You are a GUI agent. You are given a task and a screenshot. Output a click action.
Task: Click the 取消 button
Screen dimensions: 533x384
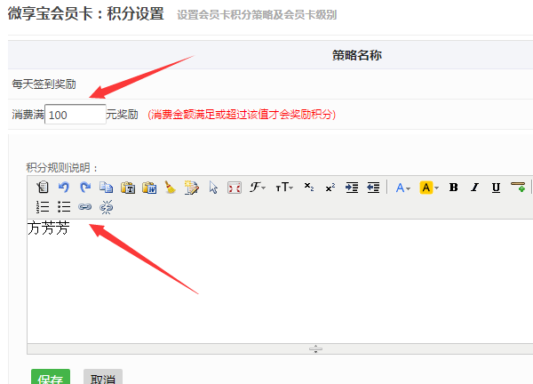tap(103, 377)
